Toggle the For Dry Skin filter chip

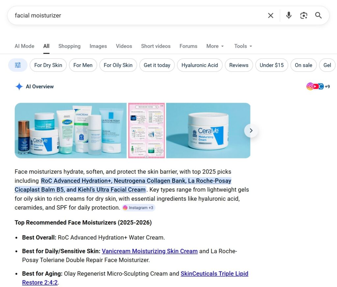(48, 65)
